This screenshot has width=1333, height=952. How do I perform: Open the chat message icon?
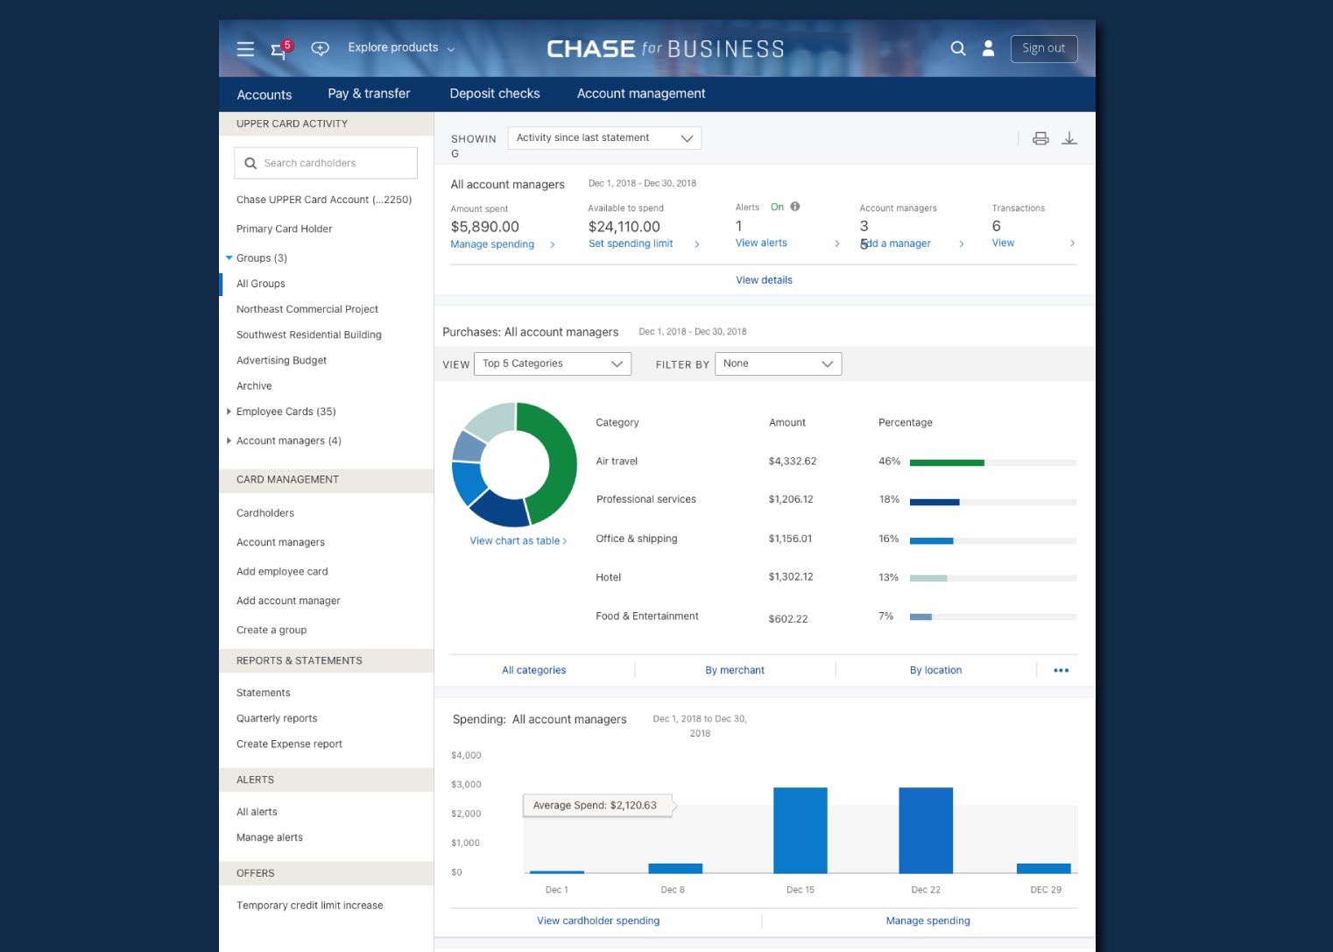coord(321,48)
